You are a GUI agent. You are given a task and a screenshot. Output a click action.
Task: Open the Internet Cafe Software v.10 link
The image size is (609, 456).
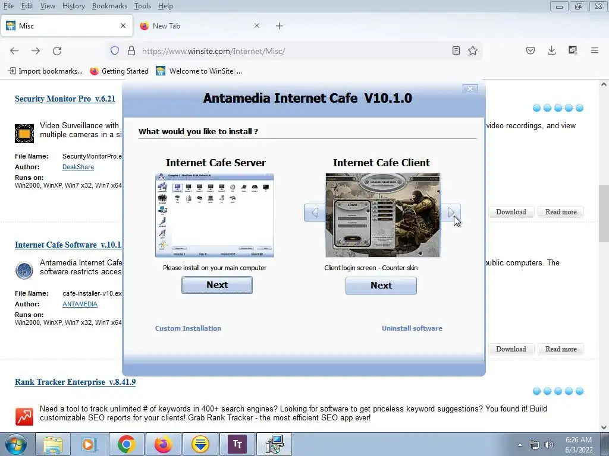click(x=68, y=245)
